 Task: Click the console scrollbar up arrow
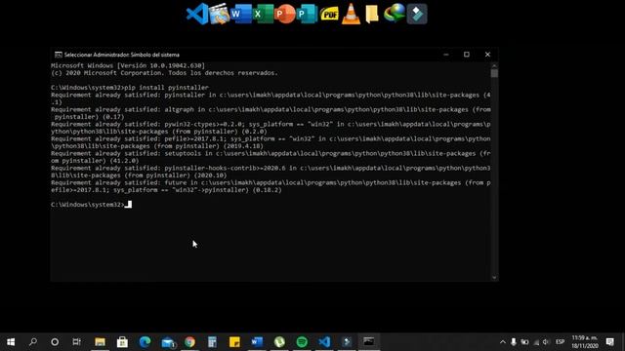click(494, 65)
